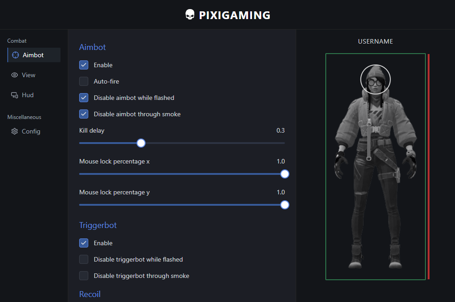Uncheck Aimbot Enable checkbox

(84, 65)
